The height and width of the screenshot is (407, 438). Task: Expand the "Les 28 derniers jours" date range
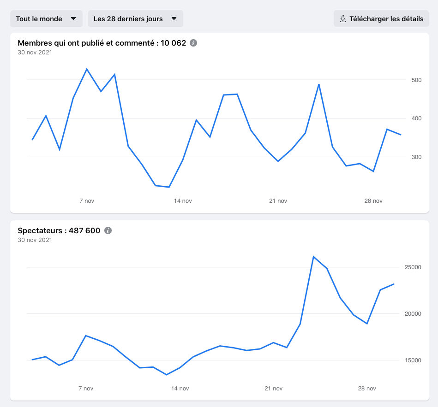click(135, 19)
